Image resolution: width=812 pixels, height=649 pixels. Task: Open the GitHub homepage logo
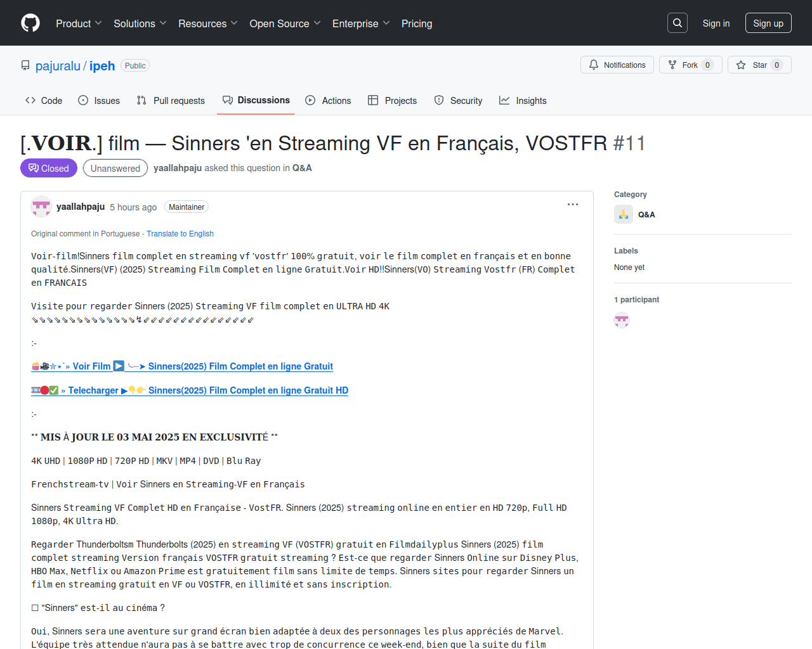coord(30,23)
